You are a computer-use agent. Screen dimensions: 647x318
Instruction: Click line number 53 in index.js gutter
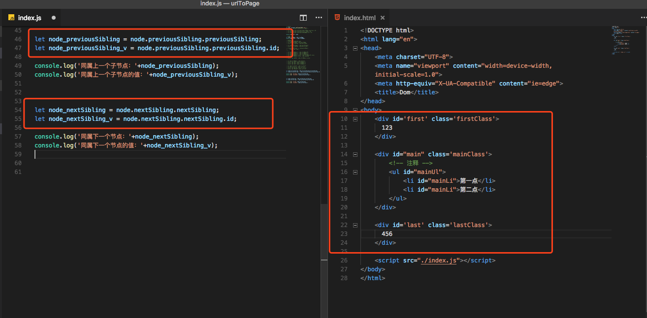point(18,101)
